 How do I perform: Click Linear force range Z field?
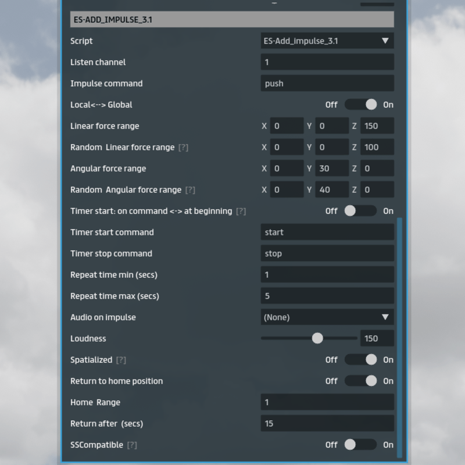click(377, 126)
